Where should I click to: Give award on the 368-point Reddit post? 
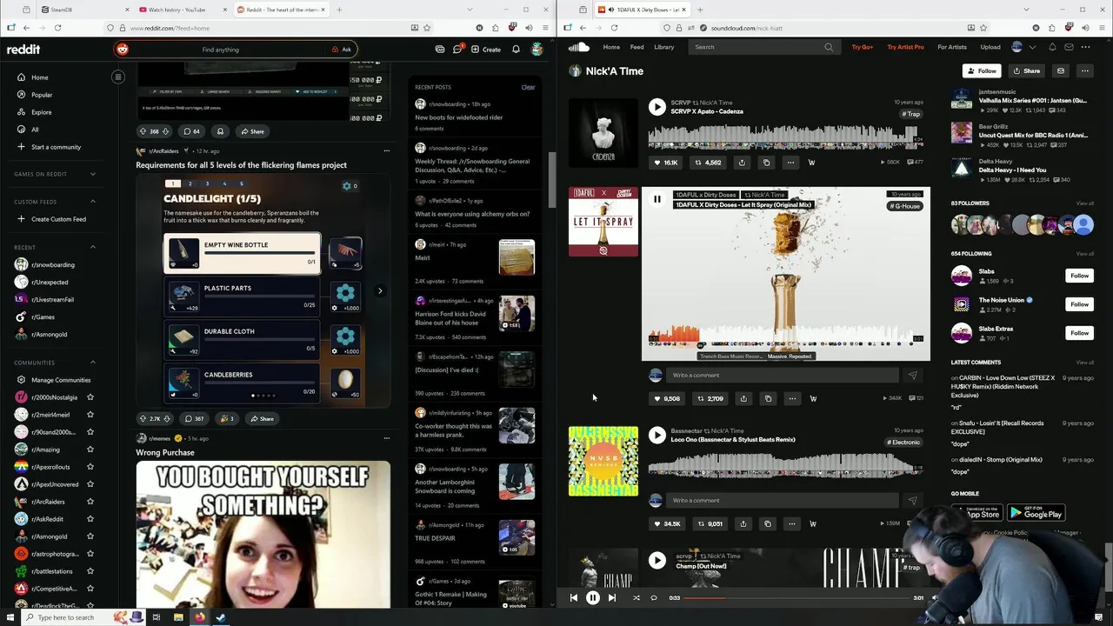pos(220,131)
